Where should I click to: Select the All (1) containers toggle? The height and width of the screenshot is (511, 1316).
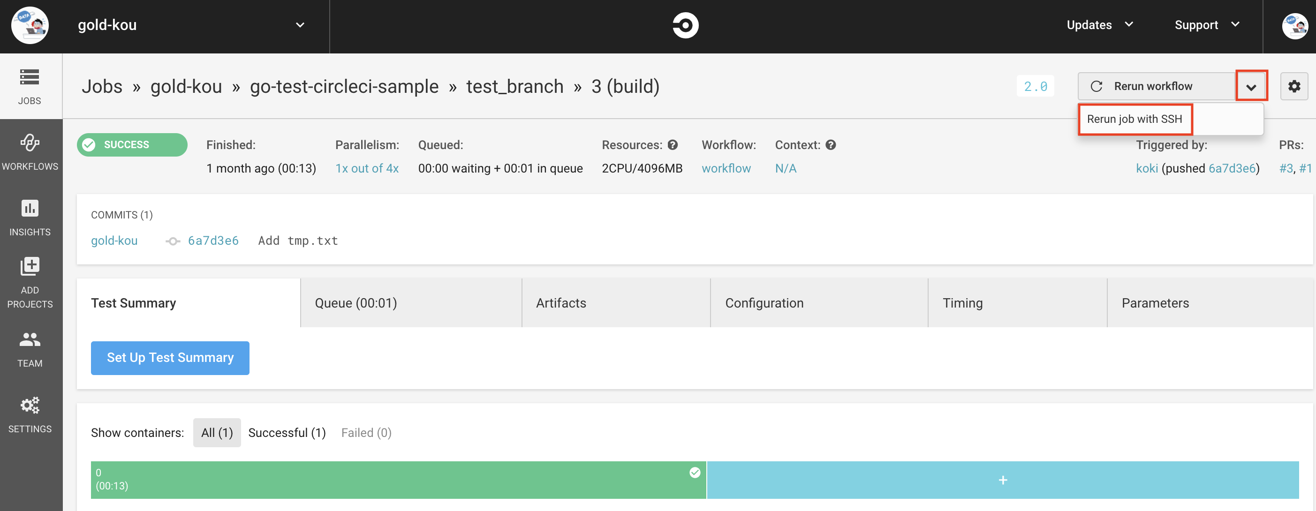(x=217, y=432)
